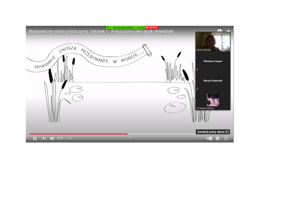Open the video settings gear
The image size is (307, 217).
218,138
